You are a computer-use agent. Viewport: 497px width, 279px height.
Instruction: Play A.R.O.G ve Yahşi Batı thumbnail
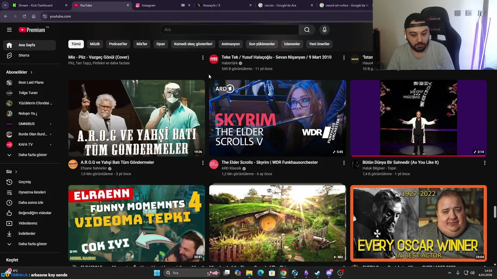pyautogui.click(x=137, y=118)
